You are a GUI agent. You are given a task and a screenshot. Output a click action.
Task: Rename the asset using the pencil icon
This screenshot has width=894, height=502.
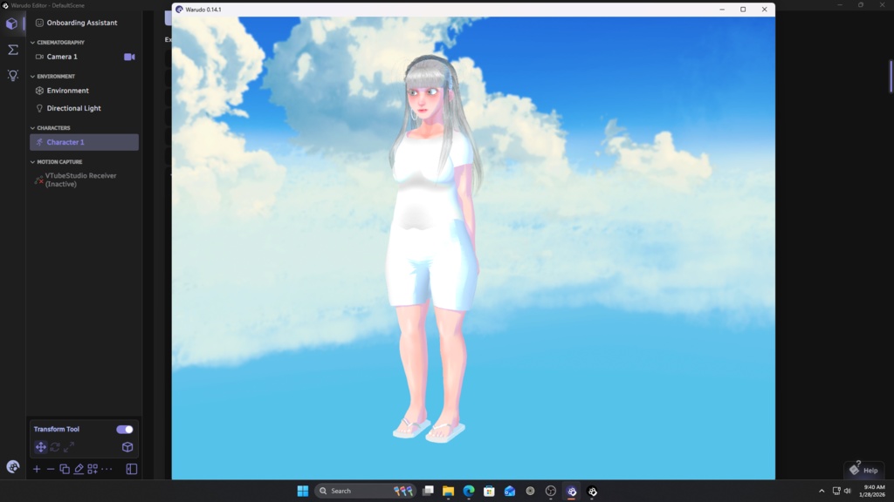point(78,469)
